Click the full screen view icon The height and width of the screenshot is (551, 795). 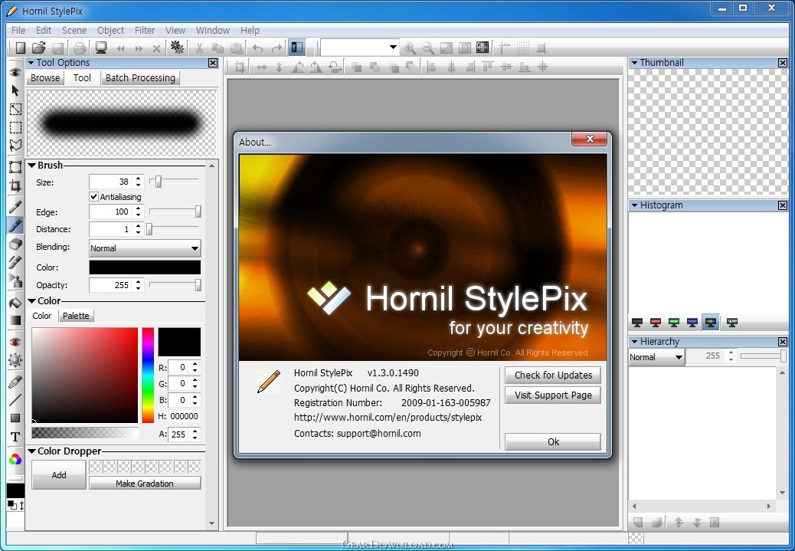pos(483,48)
